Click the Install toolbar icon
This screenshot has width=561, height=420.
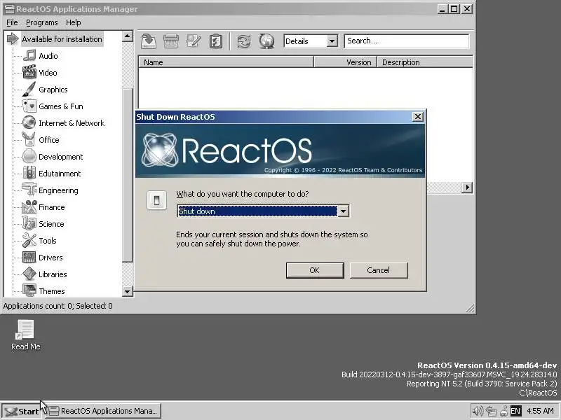pos(149,41)
